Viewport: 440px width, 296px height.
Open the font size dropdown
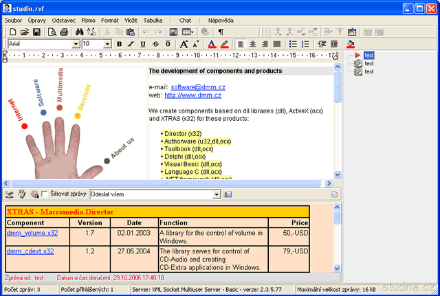[107, 44]
